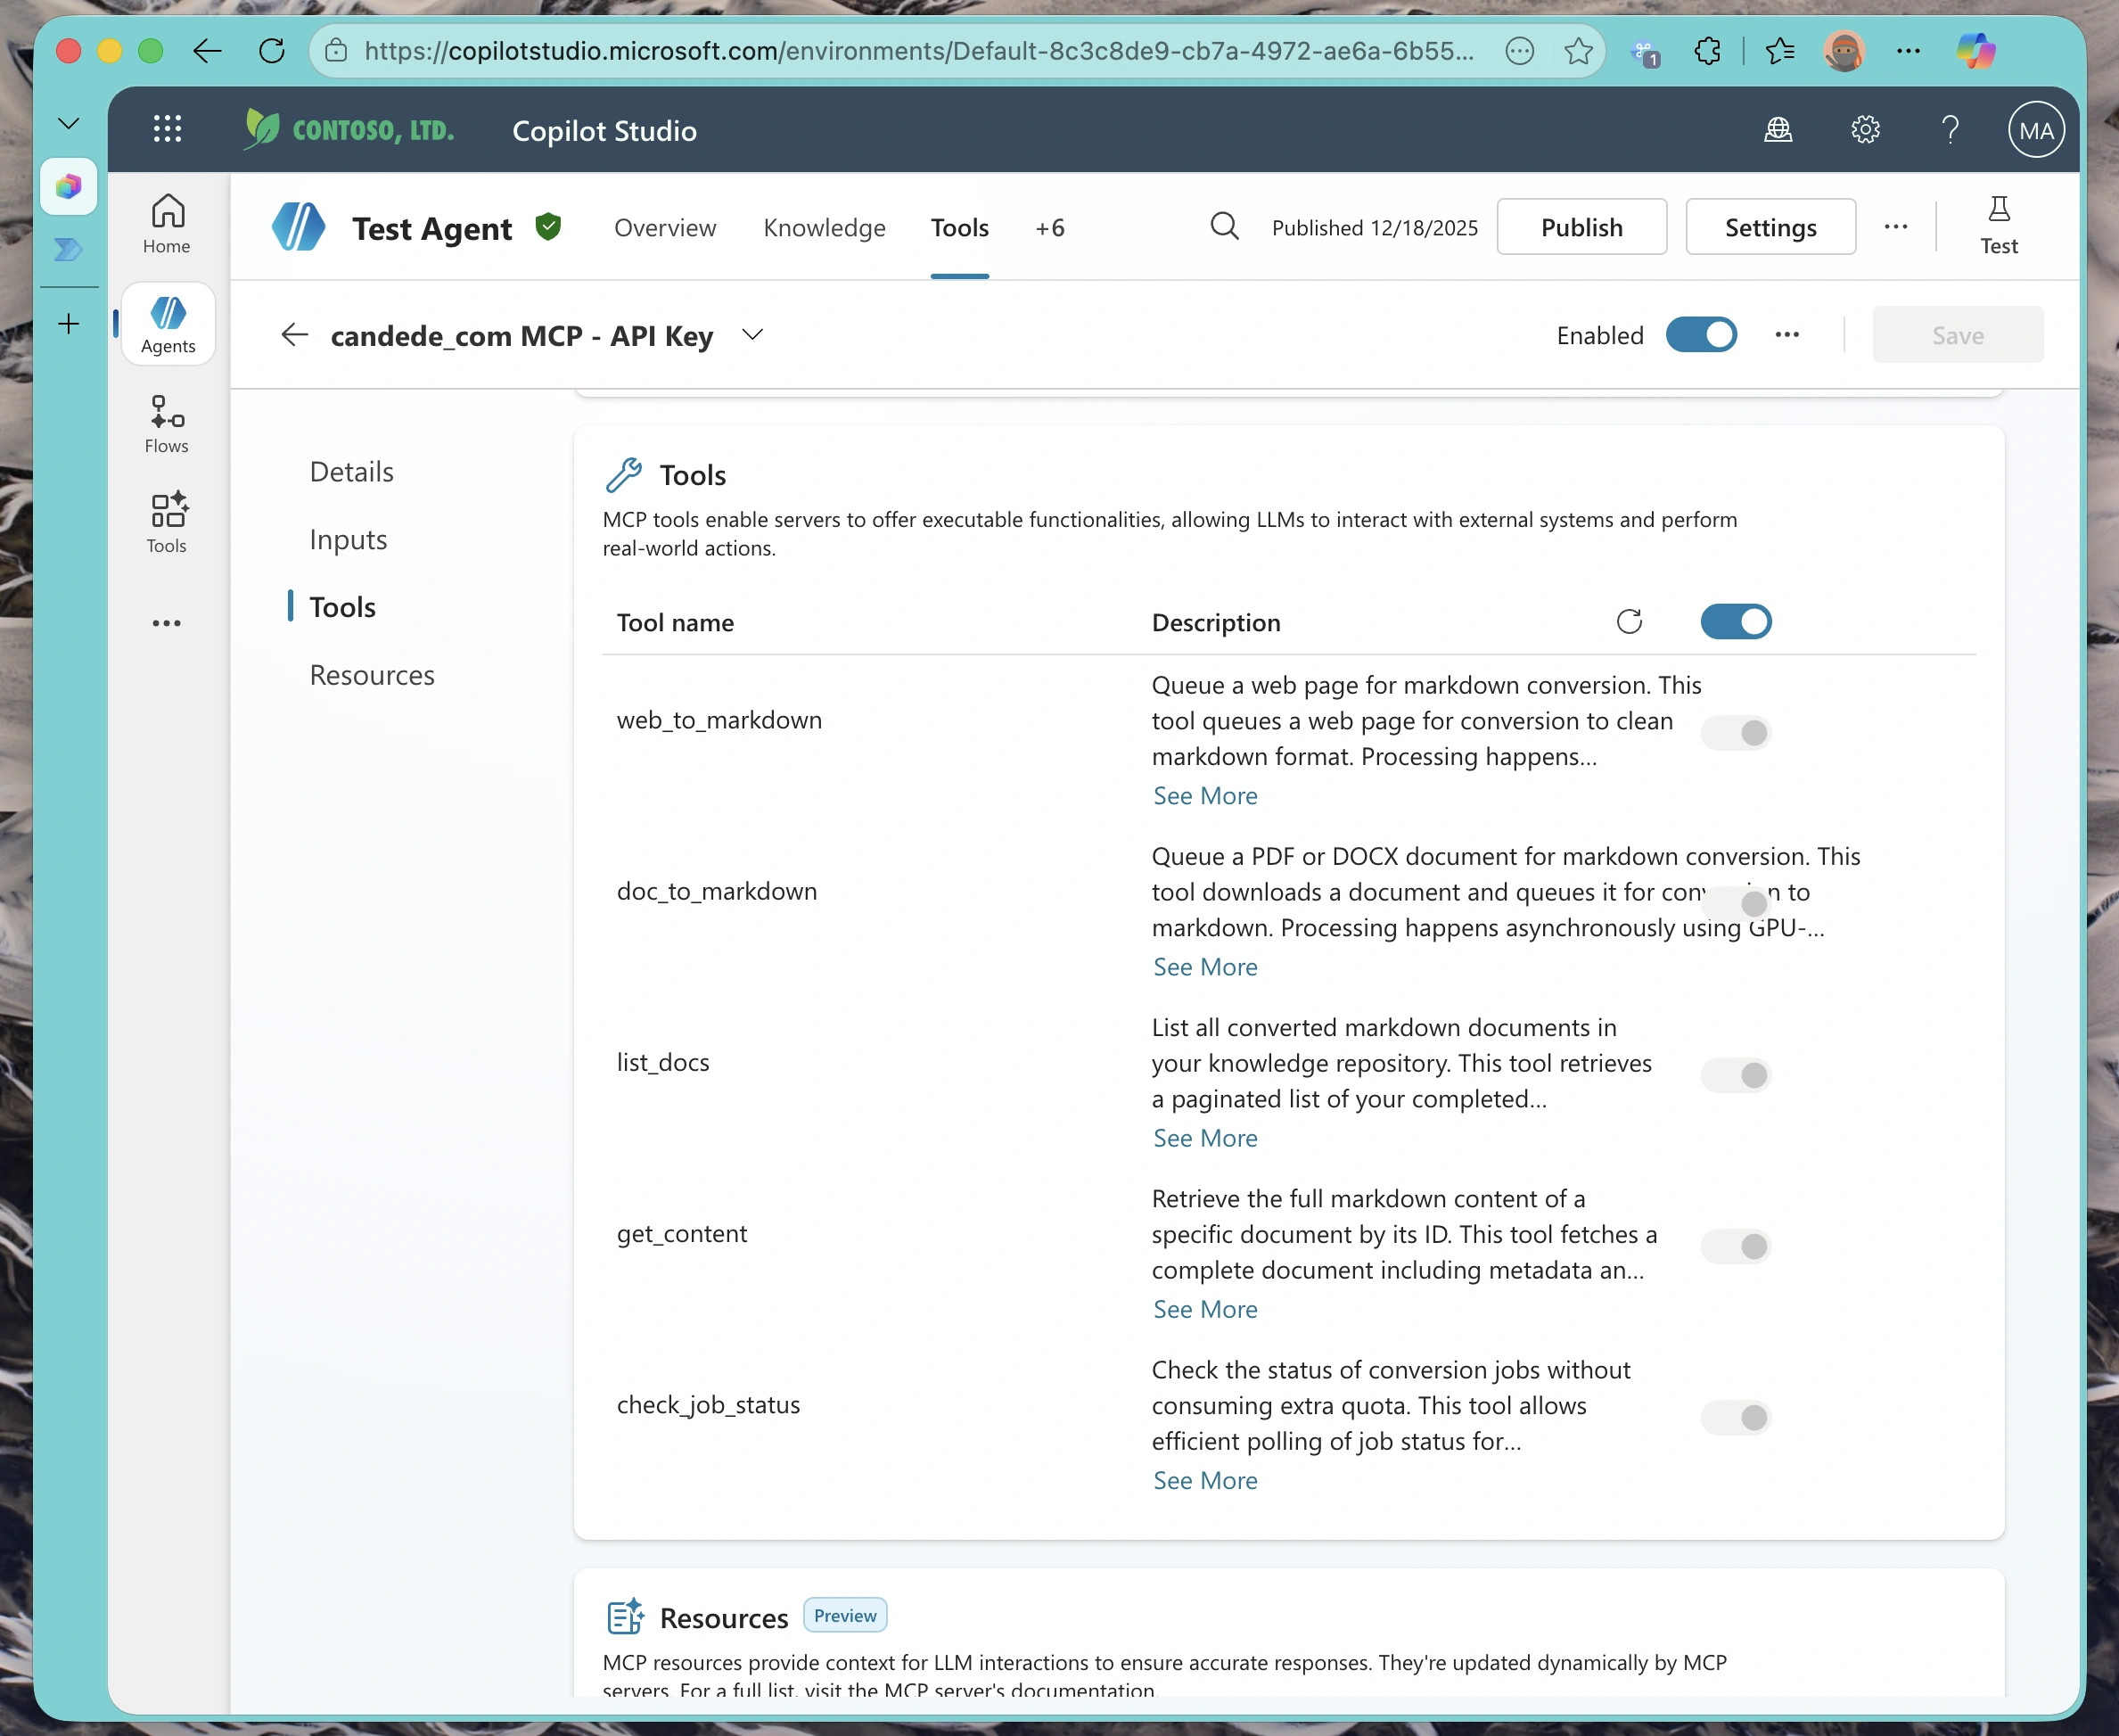2119x1736 pixels.
Task: Click the Publish button
Action: [1581, 226]
